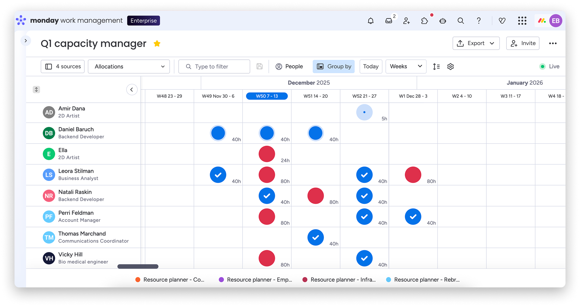This screenshot has height=307, width=580.
Task: Click the Invite button
Action: click(x=523, y=43)
